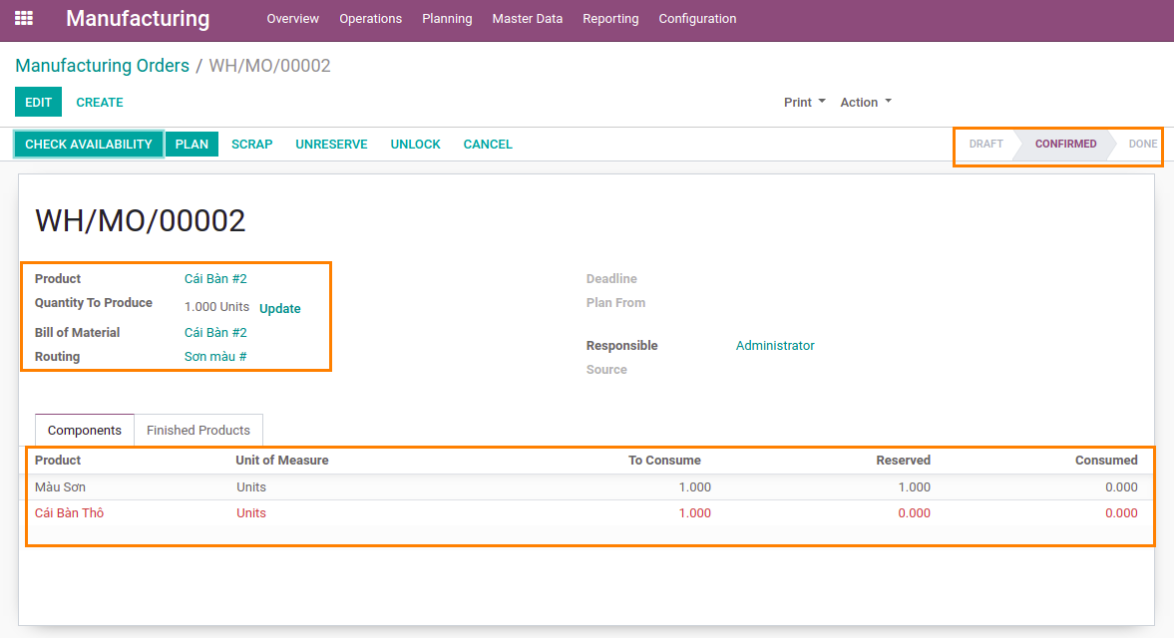Click the UNRESERVE button

pos(331,145)
